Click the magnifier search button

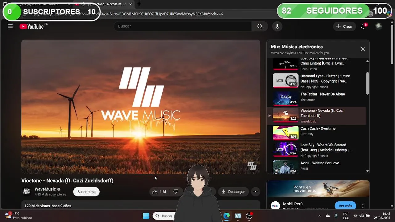click(260, 26)
